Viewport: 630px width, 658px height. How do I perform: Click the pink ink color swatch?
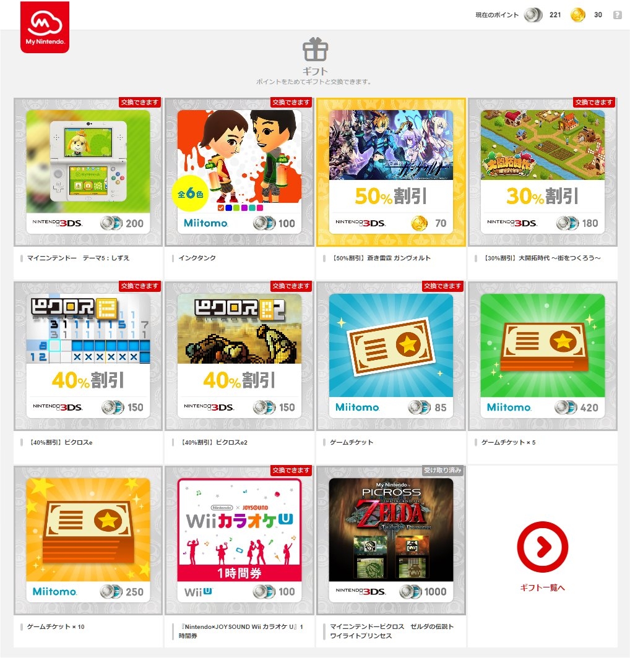(259, 208)
